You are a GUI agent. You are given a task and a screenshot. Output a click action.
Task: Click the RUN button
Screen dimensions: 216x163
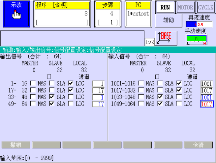click(x=165, y=7)
